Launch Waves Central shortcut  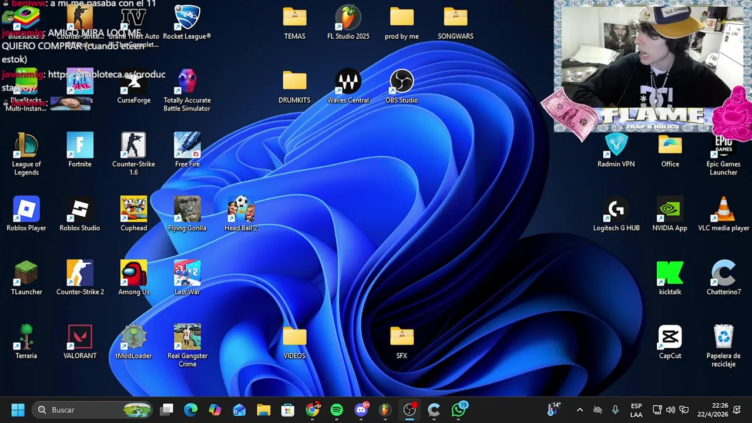click(x=348, y=87)
